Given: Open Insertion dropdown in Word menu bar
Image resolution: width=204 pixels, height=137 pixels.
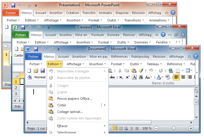Looking at the screenshot, I should click(x=97, y=64).
